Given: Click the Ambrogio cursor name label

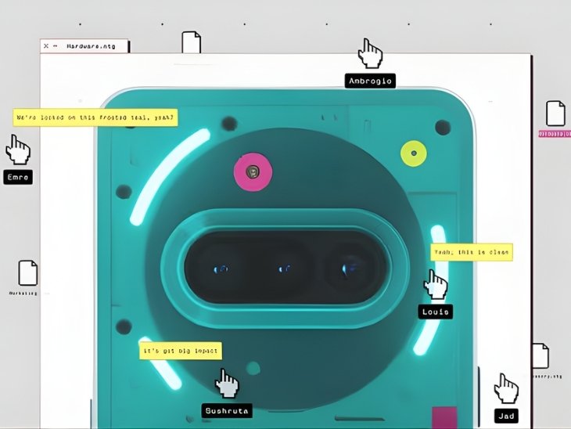Looking at the screenshot, I should tap(369, 81).
